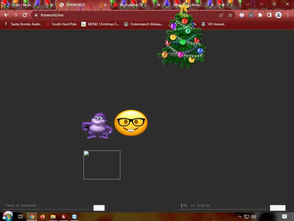Open Task View on the taskbar
Viewport: 294px width, 221px height.
coord(21,217)
